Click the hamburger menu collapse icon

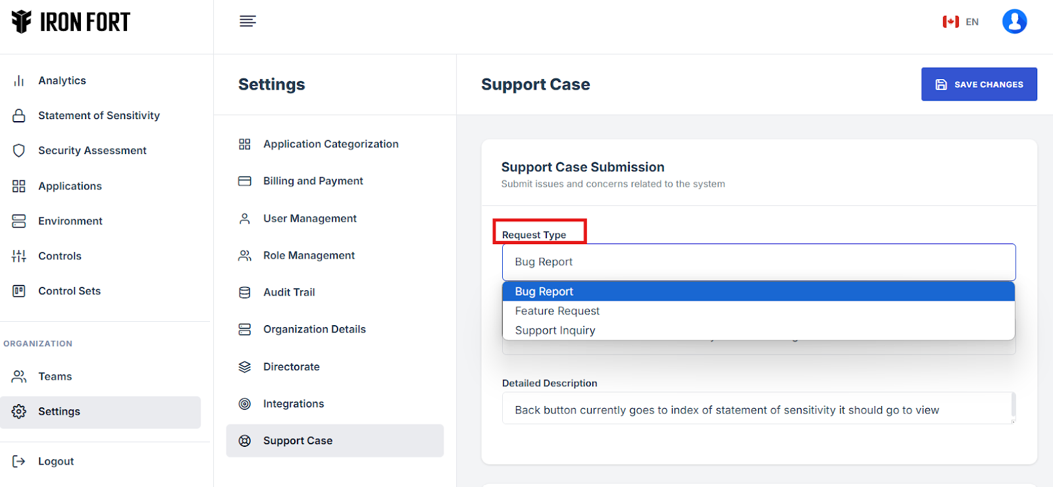click(247, 22)
